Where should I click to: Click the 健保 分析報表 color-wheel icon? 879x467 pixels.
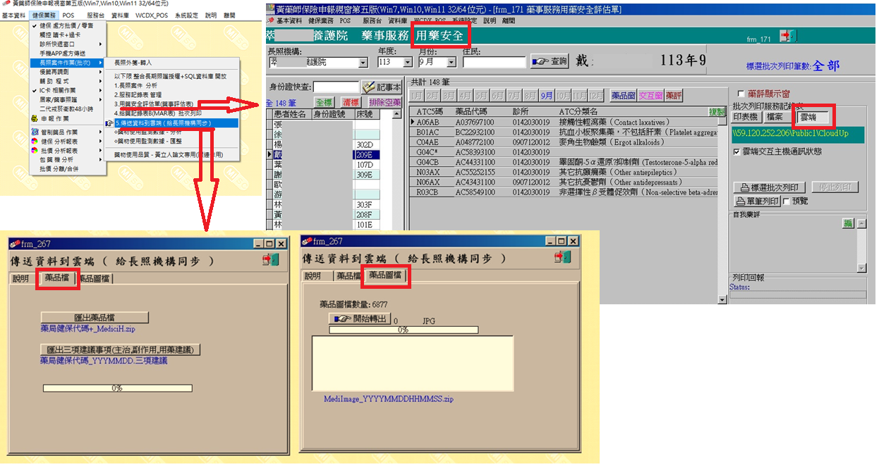click(x=35, y=141)
